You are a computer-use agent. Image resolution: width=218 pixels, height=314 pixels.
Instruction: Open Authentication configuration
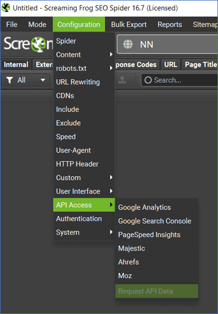84,218
